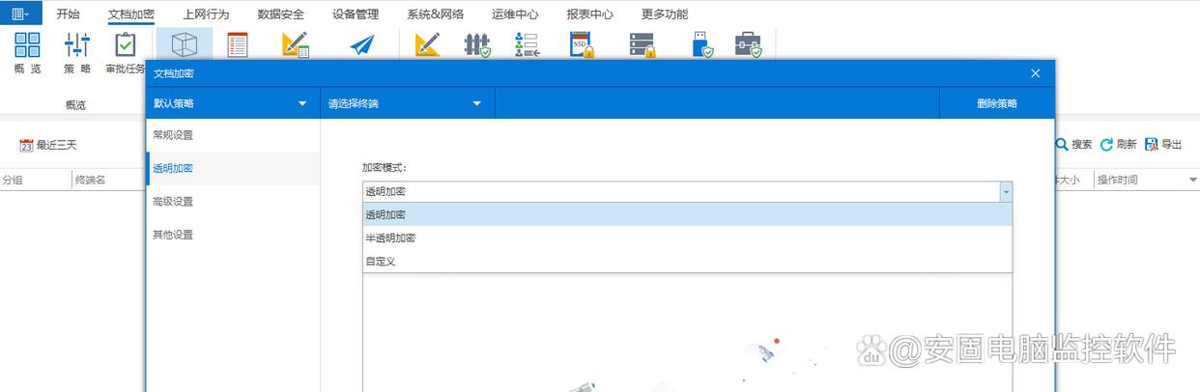
Task: Click the user list transfer icon
Action: (x=527, y=45)
